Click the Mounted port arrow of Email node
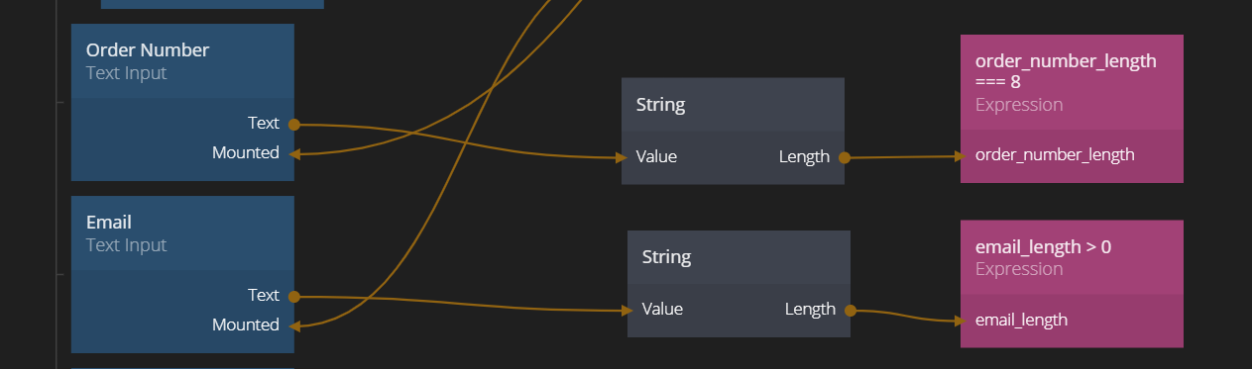 pyautogui.click(x=294, y=324)
